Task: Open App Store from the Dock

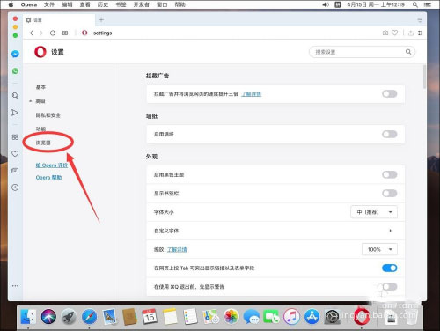Action: pyautogui.click(x=312, y=317)
